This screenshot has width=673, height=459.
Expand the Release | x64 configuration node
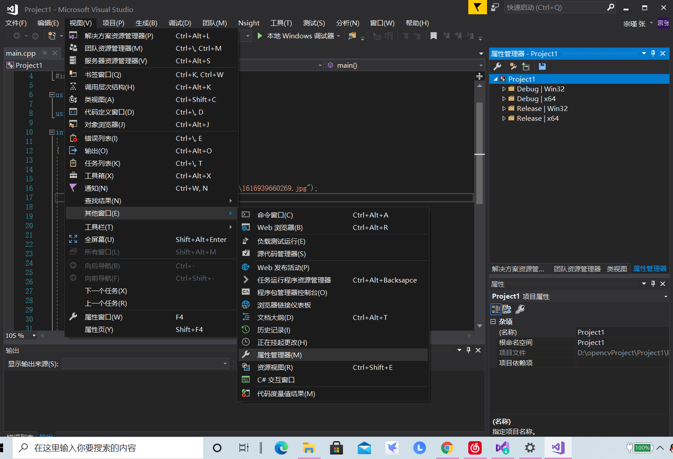tap(504, 119)
